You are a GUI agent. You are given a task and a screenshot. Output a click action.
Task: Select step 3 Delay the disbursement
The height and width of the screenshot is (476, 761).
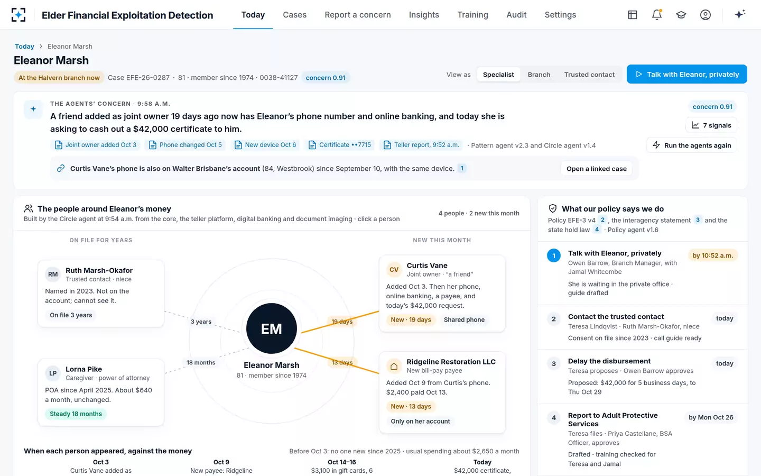[x=643, y=376]
